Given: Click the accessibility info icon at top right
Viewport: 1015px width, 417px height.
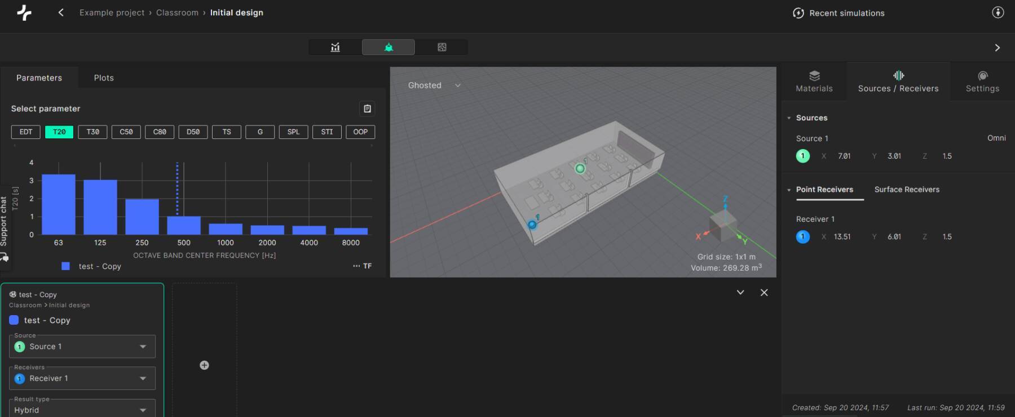Looking at the screenshot, I should click(x=998, y=12).
